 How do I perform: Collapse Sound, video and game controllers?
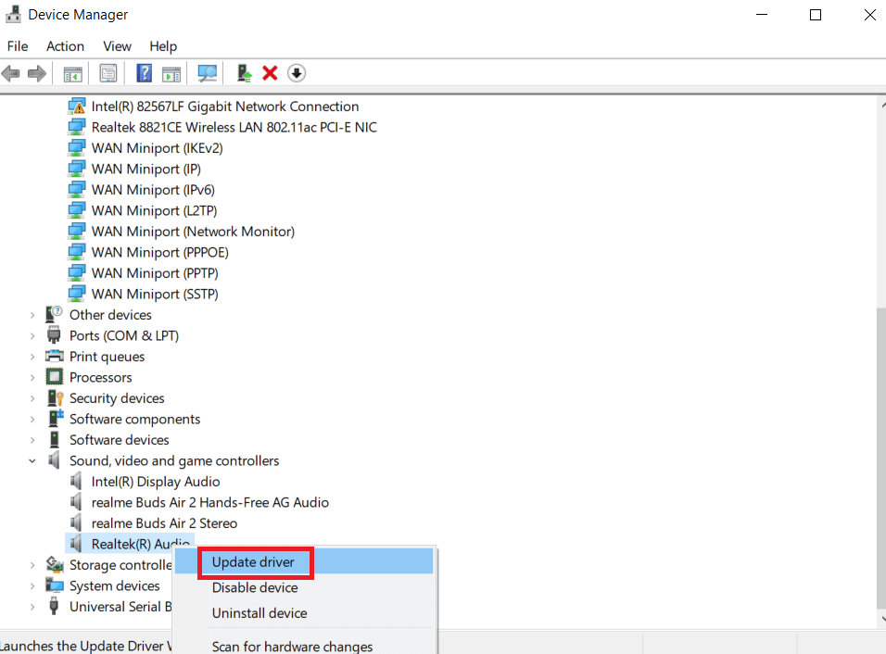pyautogui.click(x=32, y=460)
